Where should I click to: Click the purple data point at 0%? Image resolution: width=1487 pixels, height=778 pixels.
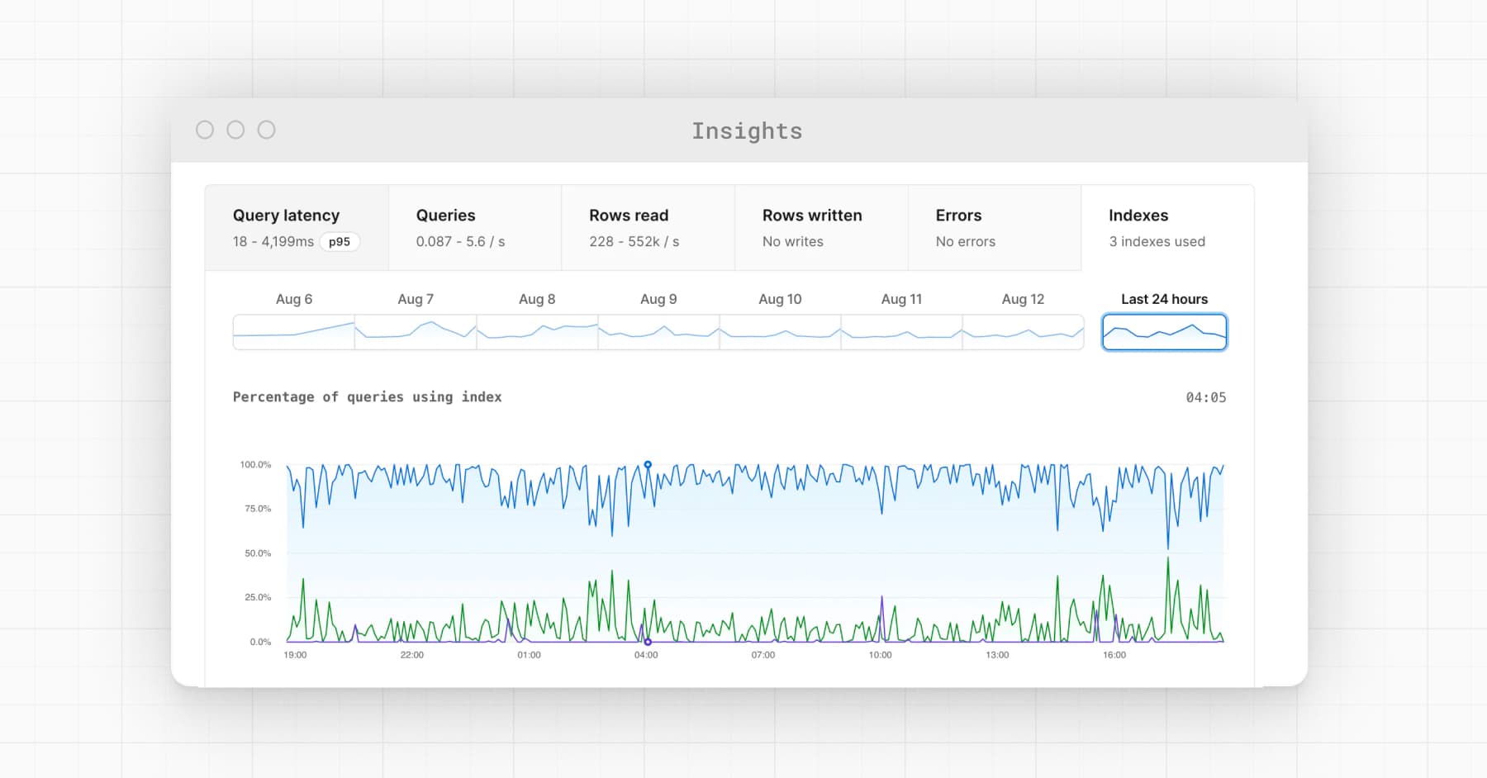pyautogui.click(x=648, y=642)
